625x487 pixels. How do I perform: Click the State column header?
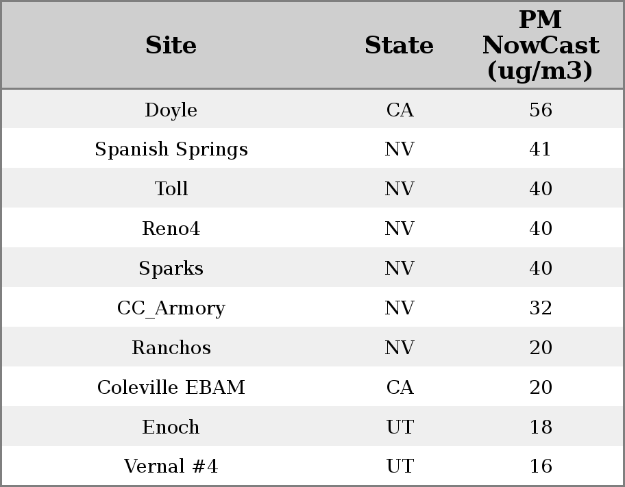pyautogui.click(x=399, y=46)
